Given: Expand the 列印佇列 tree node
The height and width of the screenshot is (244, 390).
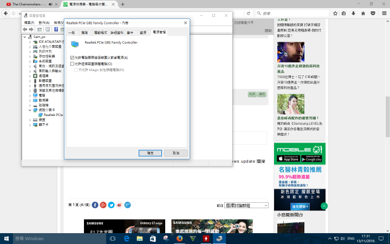Looking at the screenshot, I should coord(30,52).
